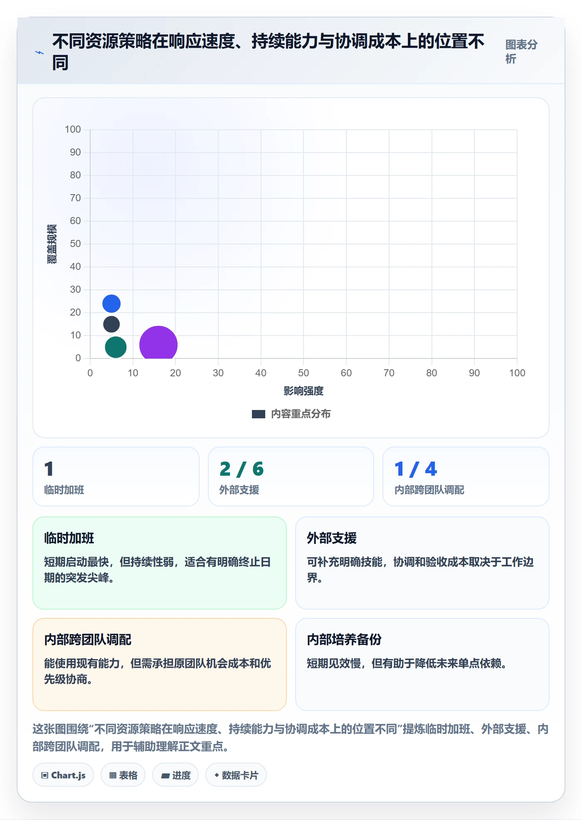This screenshot has height=820, width=582.
Task: Click the 可补充明确技能 description text
Action: coord(420,570)
